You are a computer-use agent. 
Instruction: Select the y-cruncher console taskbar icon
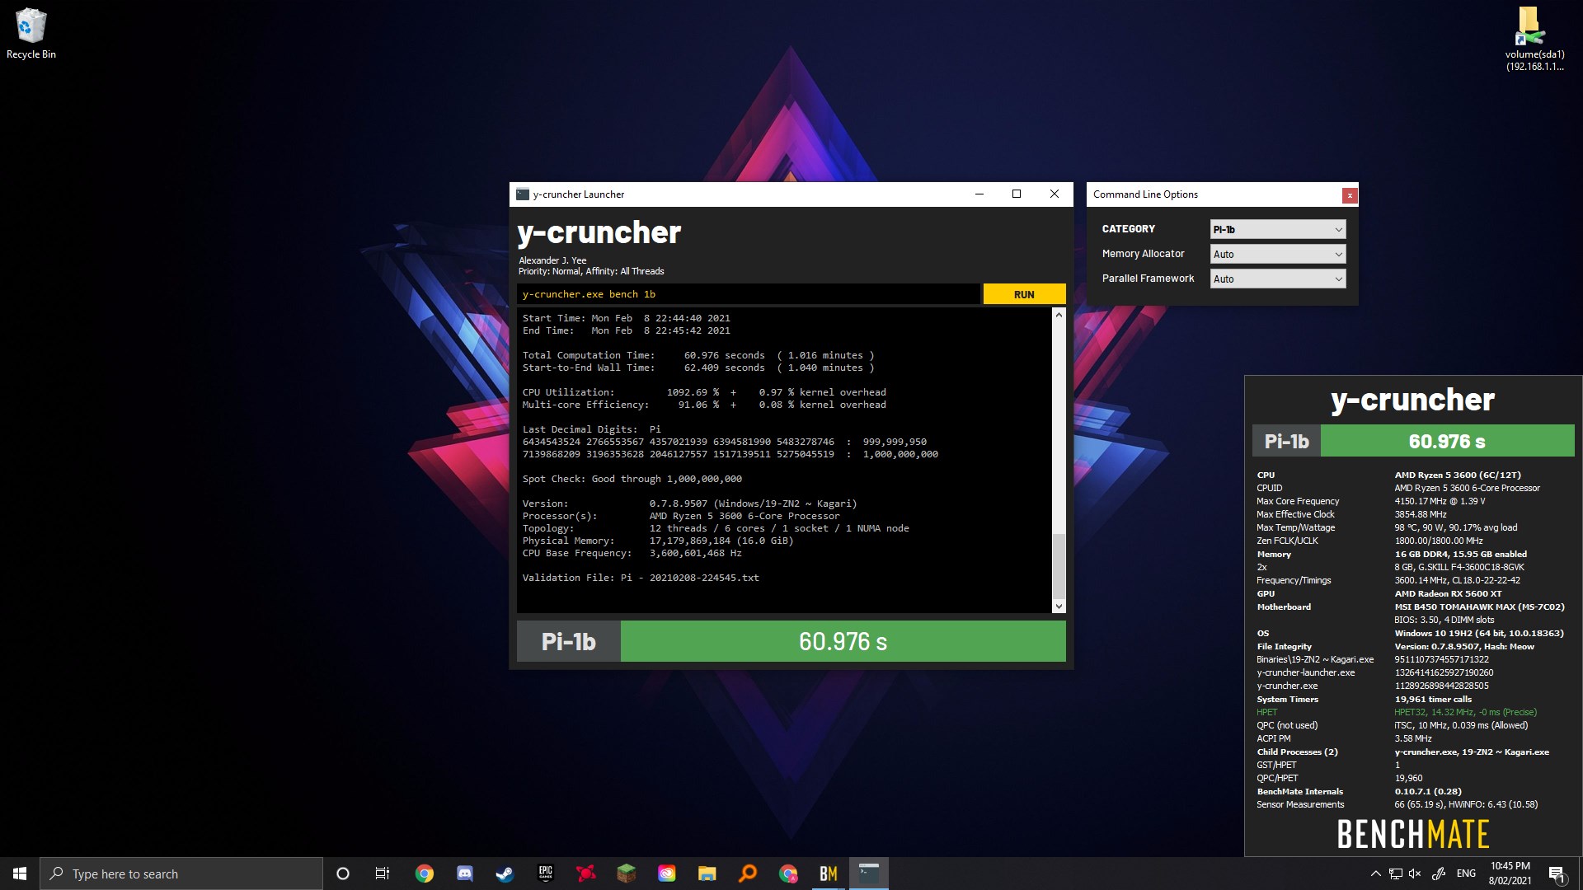[x=869, y=874]
